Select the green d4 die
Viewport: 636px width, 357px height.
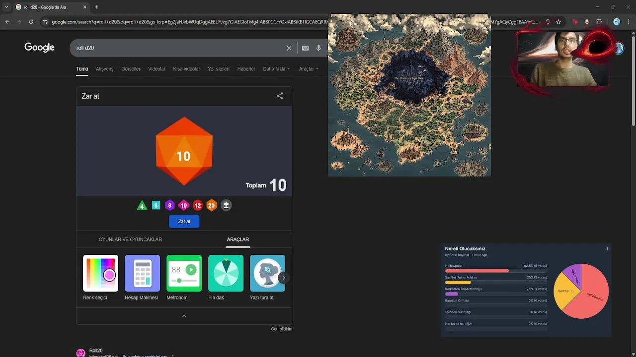click(142, 205)
